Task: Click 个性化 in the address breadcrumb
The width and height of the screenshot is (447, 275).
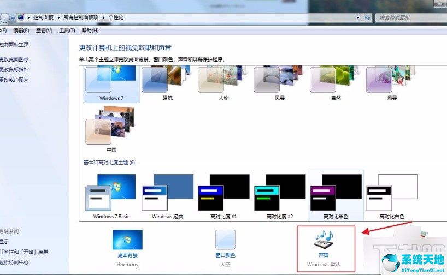Action: click(x=116, y=17)
